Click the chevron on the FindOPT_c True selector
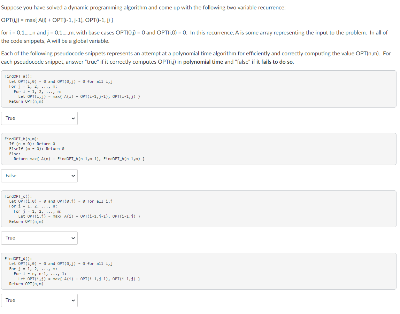This screenshot has width=400, height=314. [x=73, y=238]
